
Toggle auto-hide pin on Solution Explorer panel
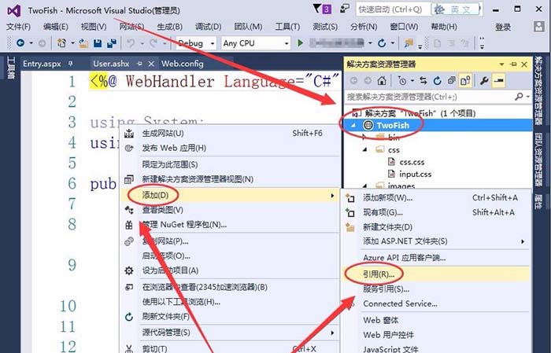[513, 64]
